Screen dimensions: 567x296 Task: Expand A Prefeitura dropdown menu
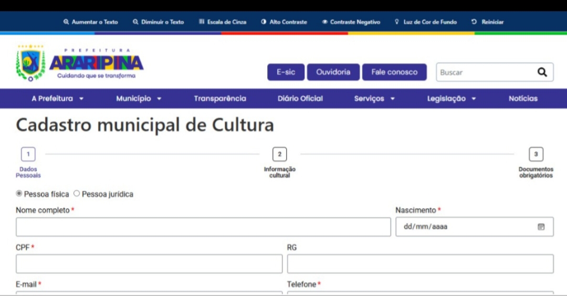pos(58,98)
